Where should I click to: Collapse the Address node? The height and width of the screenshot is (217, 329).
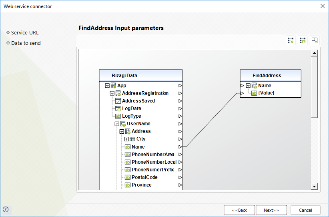click(x=122, y=132)
